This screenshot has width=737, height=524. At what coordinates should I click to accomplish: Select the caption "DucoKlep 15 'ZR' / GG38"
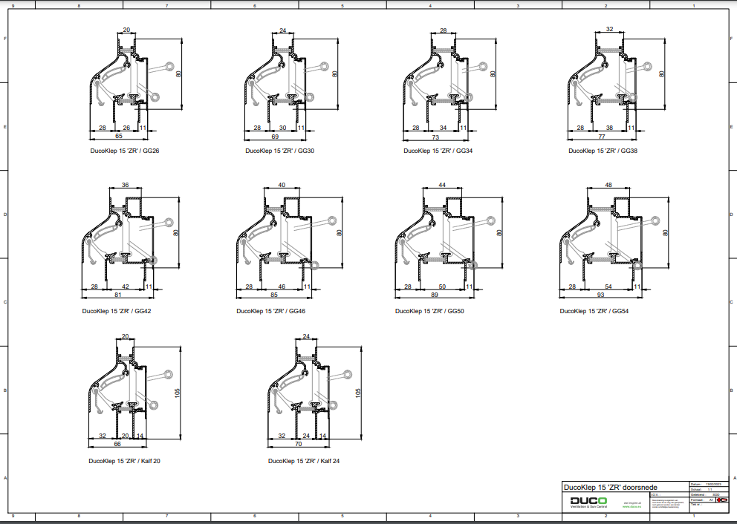click(603, 151)
